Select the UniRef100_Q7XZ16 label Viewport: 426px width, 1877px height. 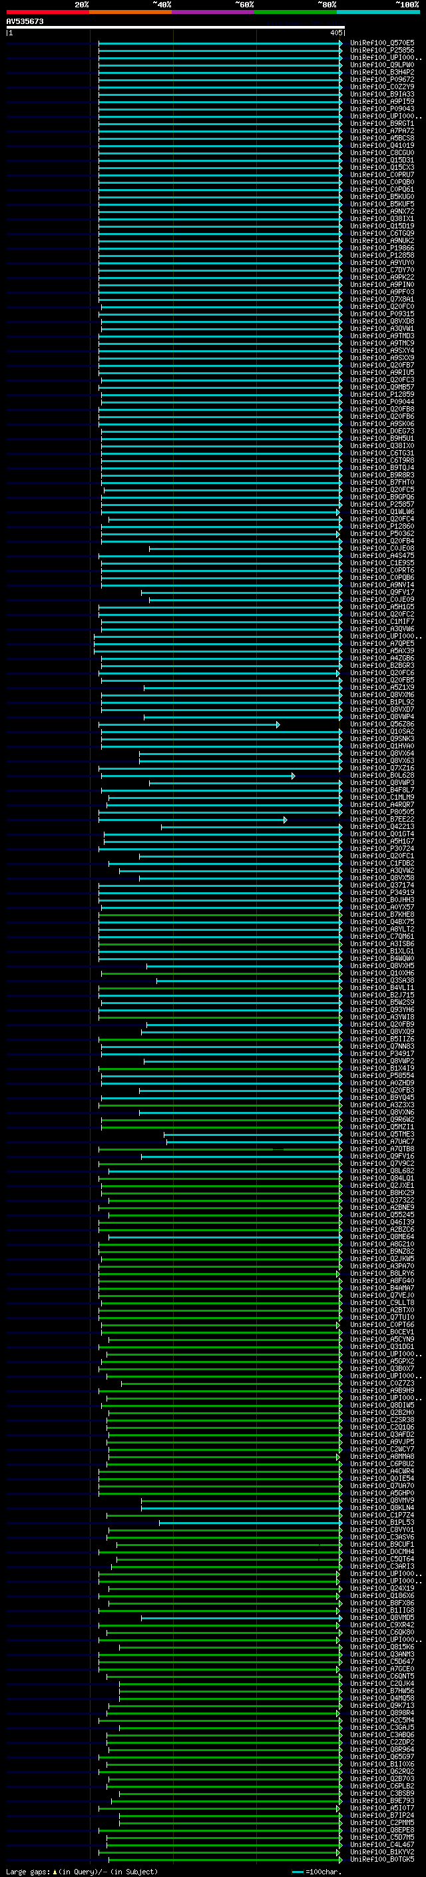382,768
